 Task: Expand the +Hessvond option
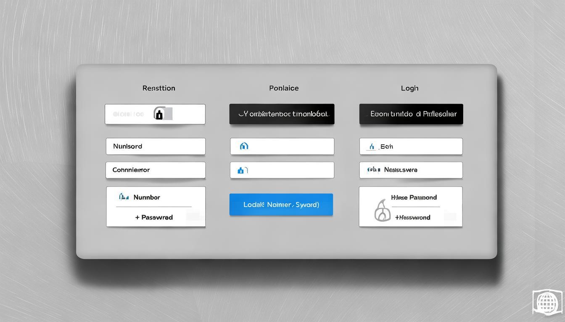412,217
